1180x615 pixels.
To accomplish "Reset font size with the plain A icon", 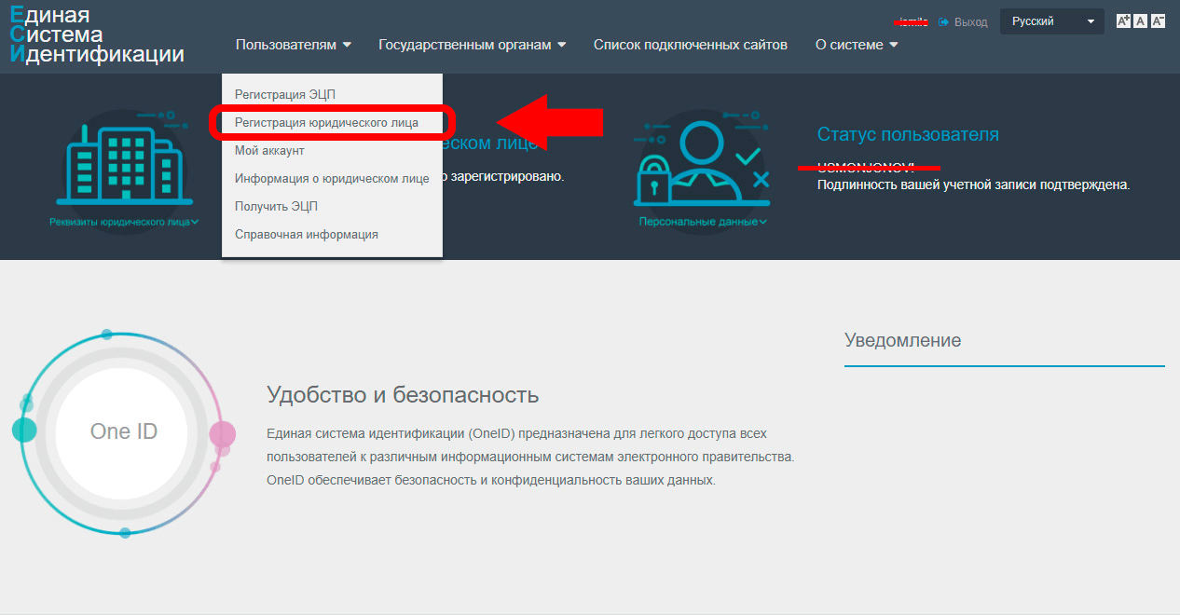I will [1140, 21].
